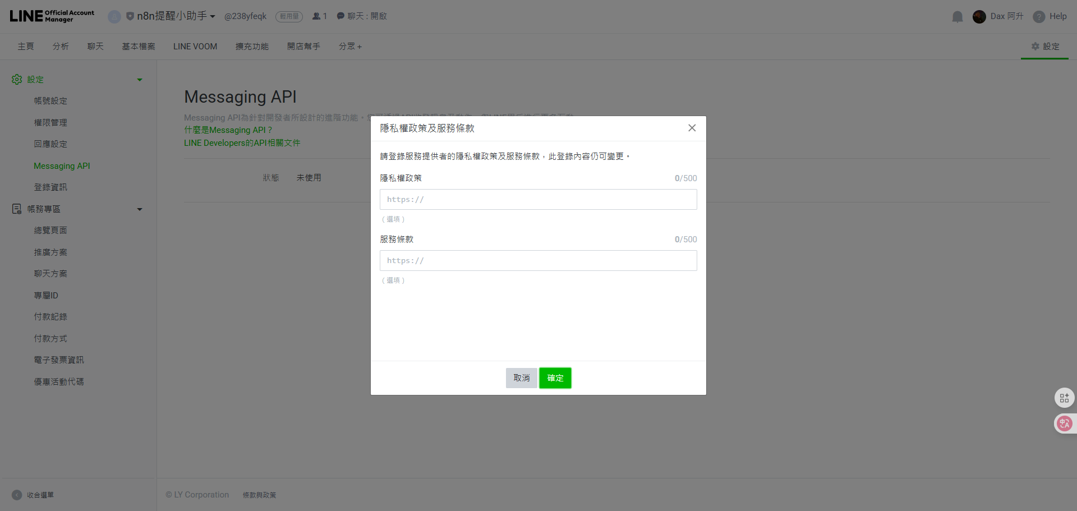
Task: Switch to the 分析 tab
Action: click(61, 47)
